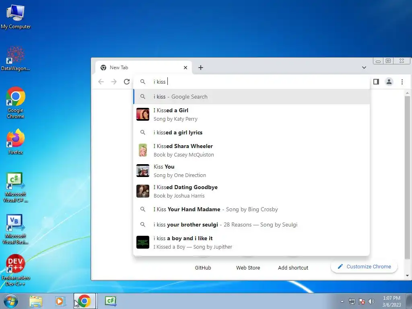Open the Web Store shortcut
412x309 pixels.
click(248, 268)
